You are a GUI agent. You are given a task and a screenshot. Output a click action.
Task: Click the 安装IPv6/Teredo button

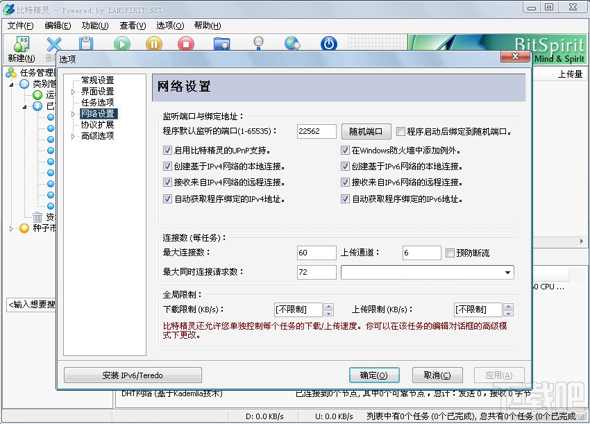(x=131, y=375)
